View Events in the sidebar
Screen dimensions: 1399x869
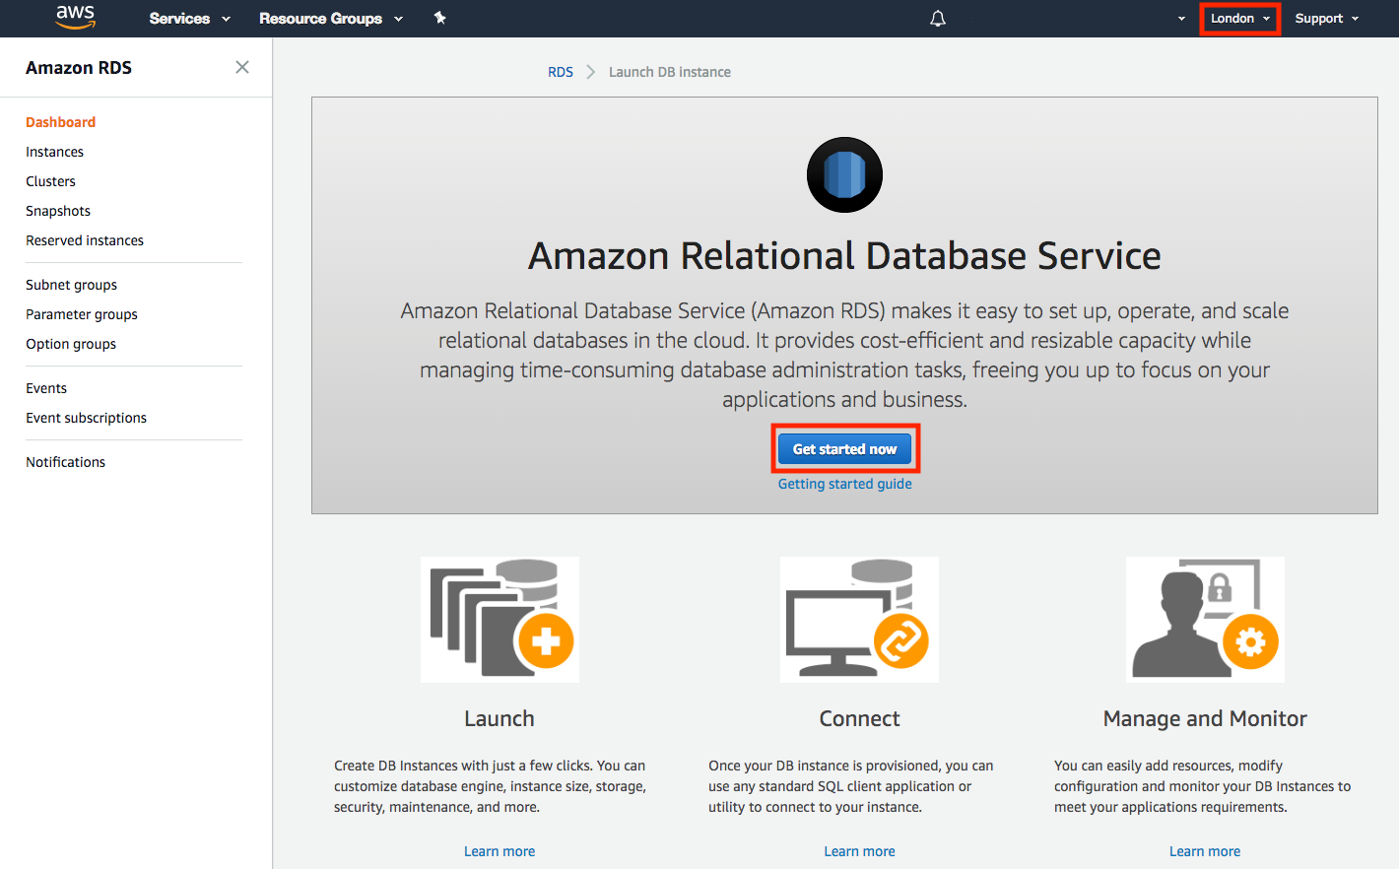46,388
